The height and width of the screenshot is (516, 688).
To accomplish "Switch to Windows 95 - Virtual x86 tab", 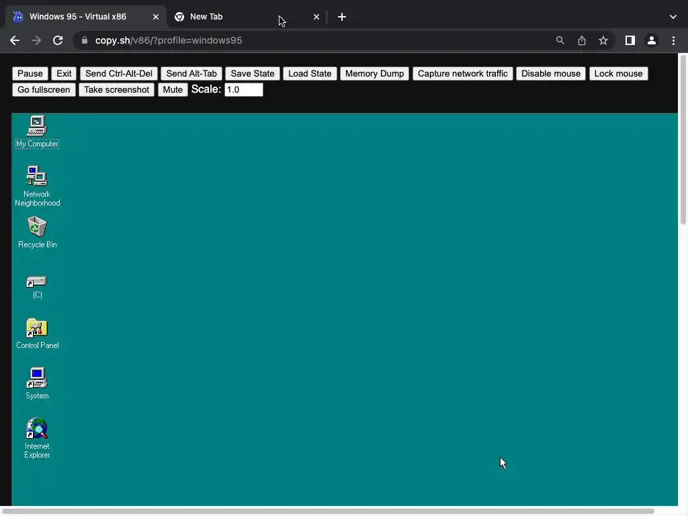I will click(86, 17).
